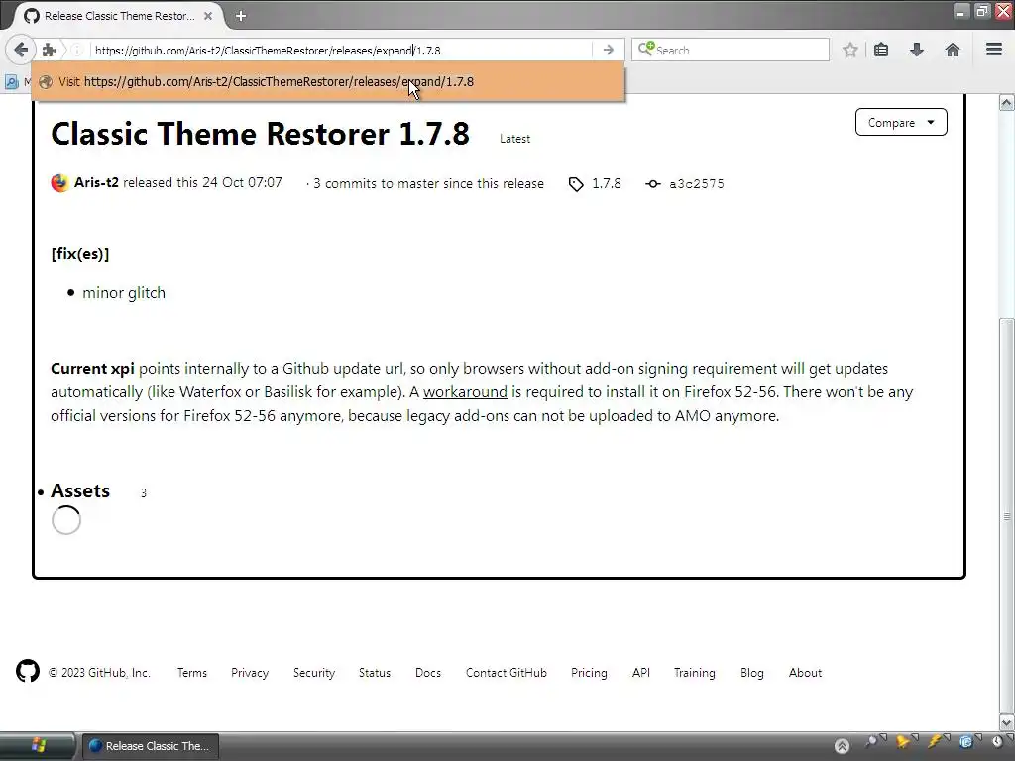This screenshot has height=761, width=1015.
Task: Click the bookmark toolbar magnifier page icon
Action: click(11, 82)
